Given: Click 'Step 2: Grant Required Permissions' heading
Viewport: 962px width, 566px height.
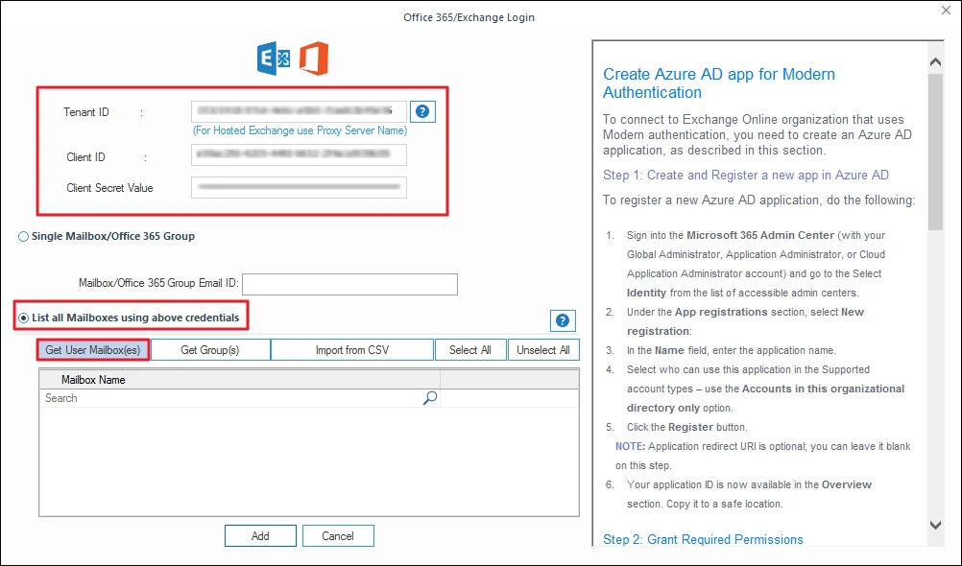Looking at the screenshot, I should 703,539.
